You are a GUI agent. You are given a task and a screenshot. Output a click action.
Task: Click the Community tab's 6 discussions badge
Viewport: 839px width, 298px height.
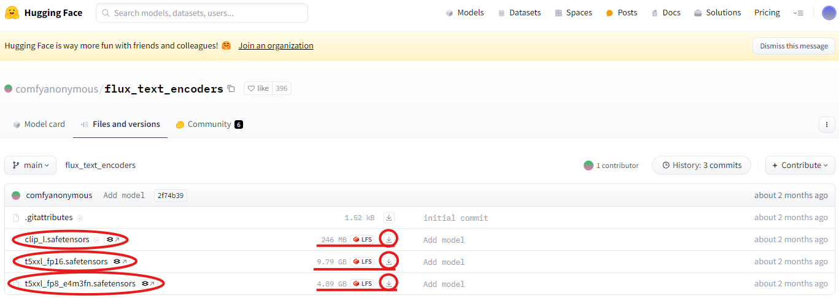tap(239, 124)
